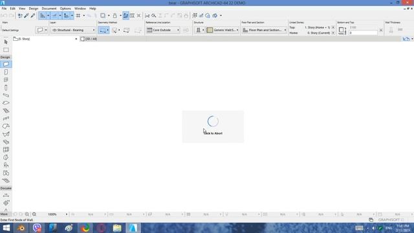414x233 pixels.
Task: Open the Layer dropdown Structural - Bearing
Action: (73, 30)
